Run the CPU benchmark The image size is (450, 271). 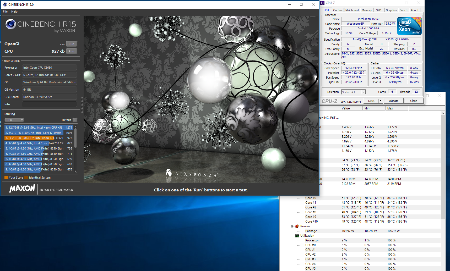click(72, 51)
